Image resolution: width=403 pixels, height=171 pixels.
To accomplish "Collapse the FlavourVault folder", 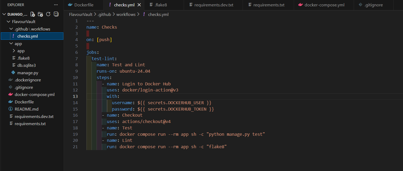I will pyautogui.click(x=9, y=22).
